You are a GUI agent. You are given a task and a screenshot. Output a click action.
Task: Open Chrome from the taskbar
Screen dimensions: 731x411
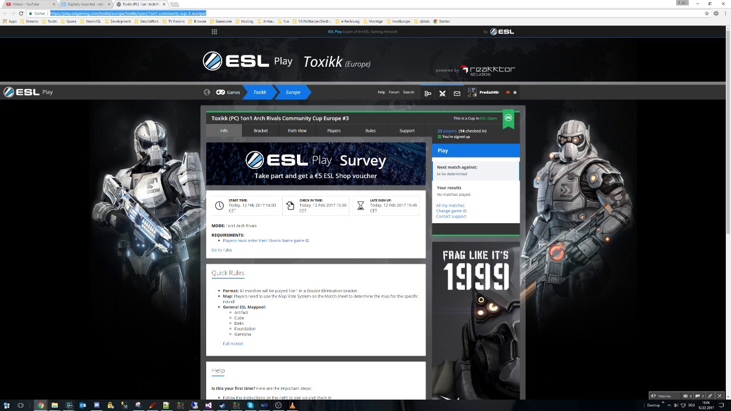coord(41,405)
